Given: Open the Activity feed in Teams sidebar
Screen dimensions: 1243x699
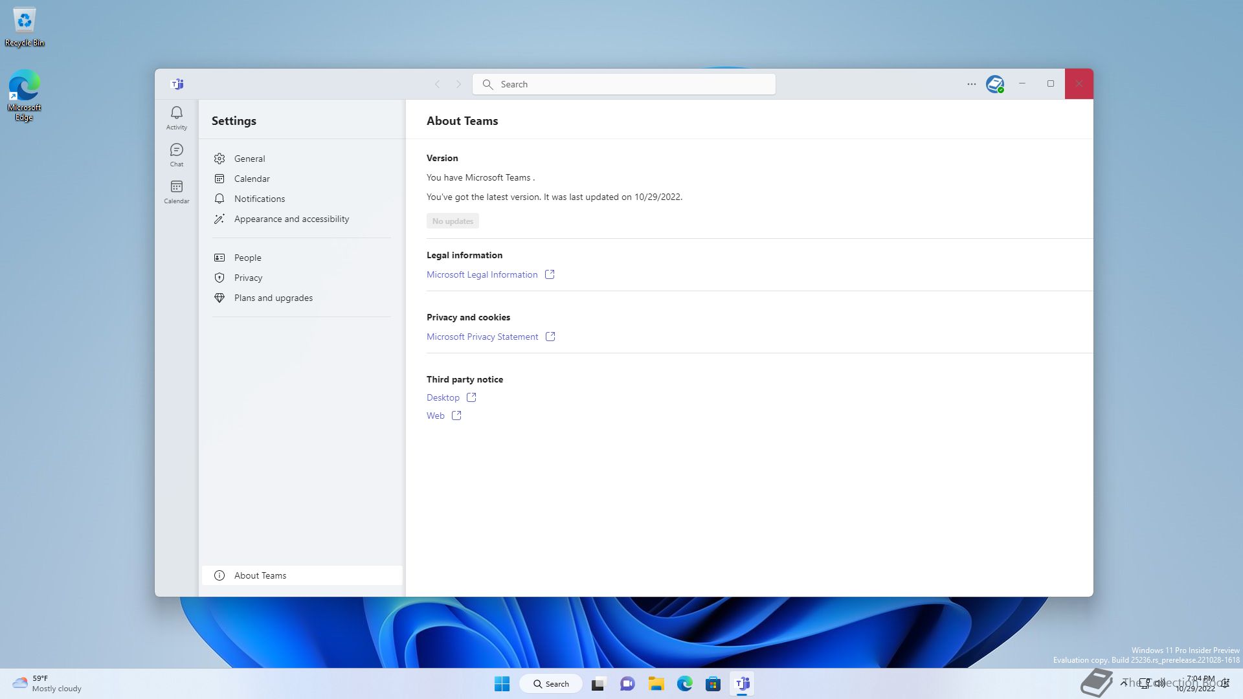Looking at the screenshot, I should pyautogui.click(x=176, y=118).
